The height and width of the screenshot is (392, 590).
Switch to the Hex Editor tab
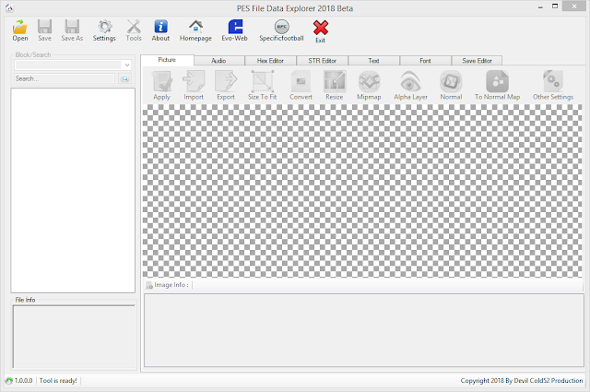point(270,61)
